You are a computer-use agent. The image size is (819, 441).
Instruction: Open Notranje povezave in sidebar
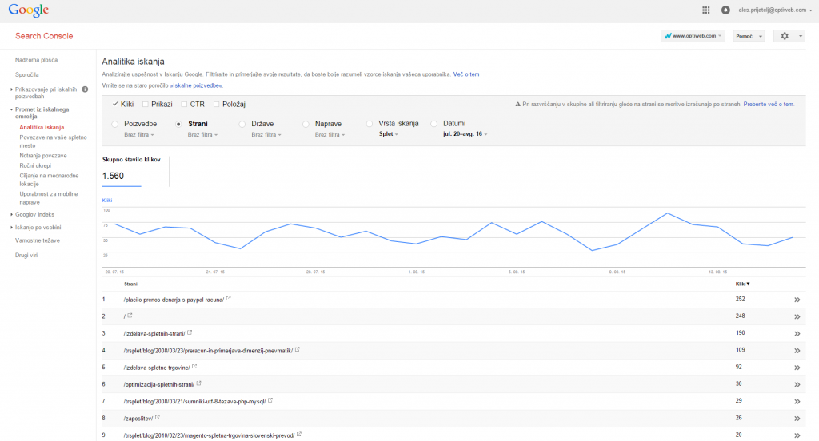click(43, 156)
